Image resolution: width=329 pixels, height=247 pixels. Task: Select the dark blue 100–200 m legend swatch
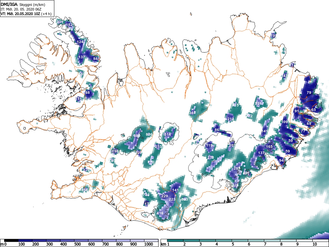[x=25, y=240]
